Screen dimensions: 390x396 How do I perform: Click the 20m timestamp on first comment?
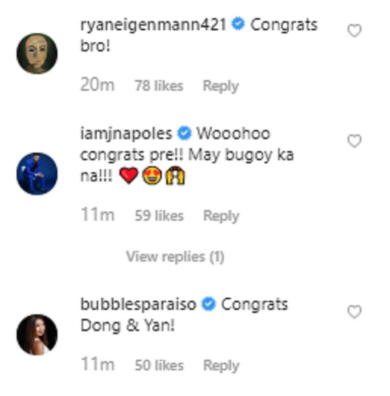[97, 85]
